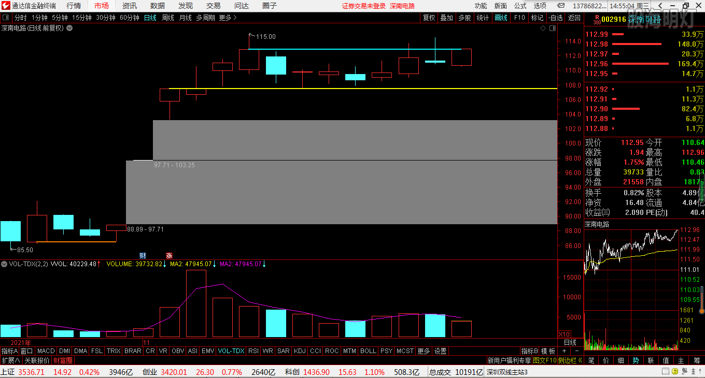705x378 pixels.
Task: Open the 选项 menu
Action: click(x=540, y=6)
